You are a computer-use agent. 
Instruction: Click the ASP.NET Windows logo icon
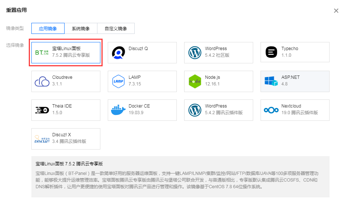pyautogui.click(x=271, y=81)
